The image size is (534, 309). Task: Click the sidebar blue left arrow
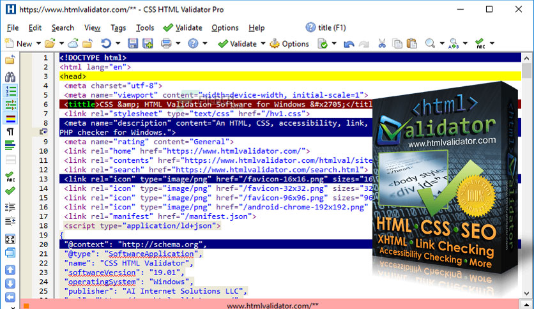click(x=10, y=297)
